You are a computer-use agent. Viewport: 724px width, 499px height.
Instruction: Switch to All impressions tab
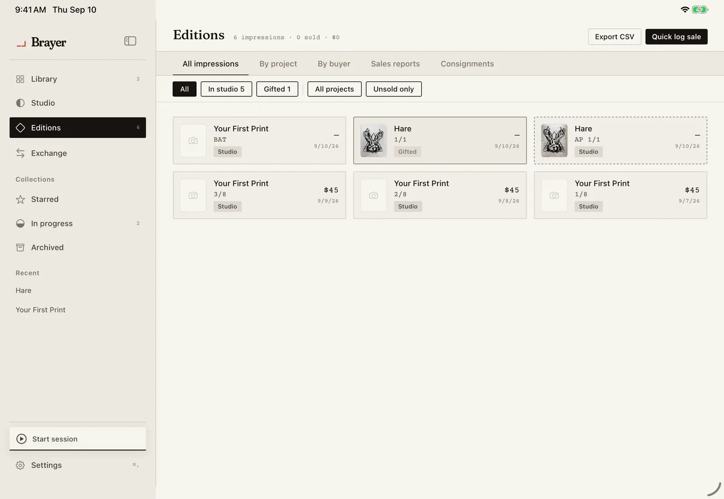coord(210,64)
